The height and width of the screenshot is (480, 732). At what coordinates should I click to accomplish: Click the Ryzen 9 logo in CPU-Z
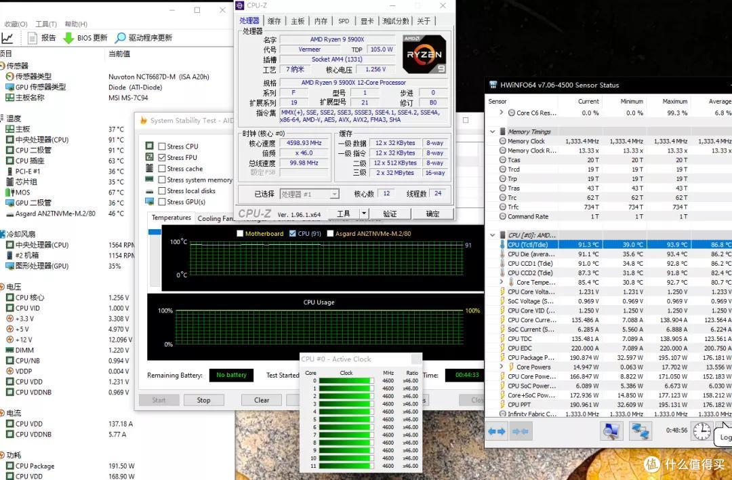pos(424,54)
